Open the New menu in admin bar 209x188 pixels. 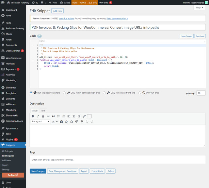[x=53, y=3]
